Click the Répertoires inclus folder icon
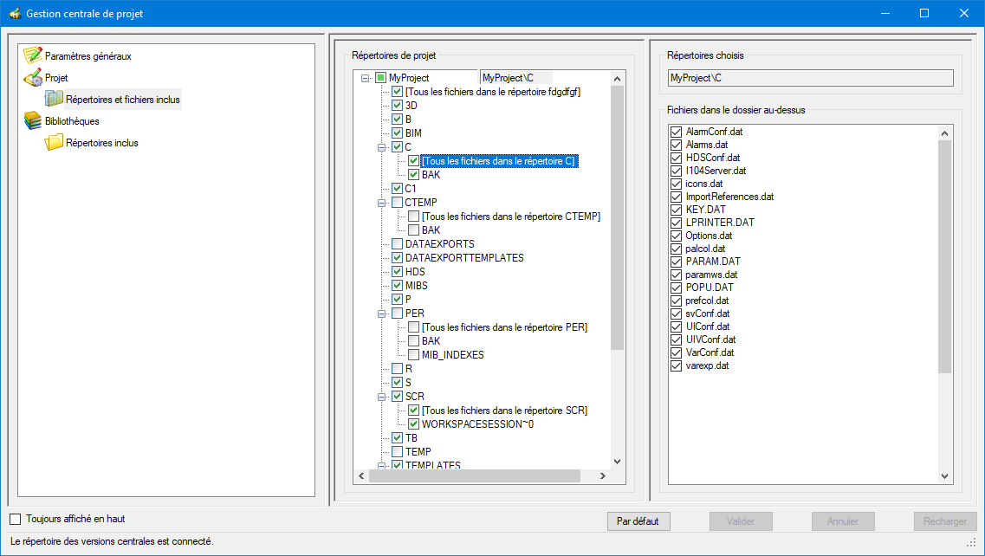 (x=54, y=143)
